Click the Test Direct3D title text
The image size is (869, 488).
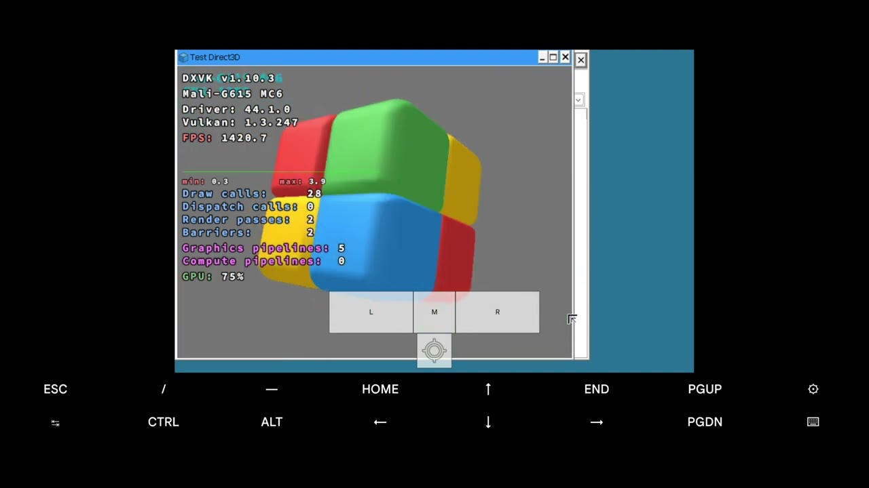pyautogui.click(x=215, y=58)
